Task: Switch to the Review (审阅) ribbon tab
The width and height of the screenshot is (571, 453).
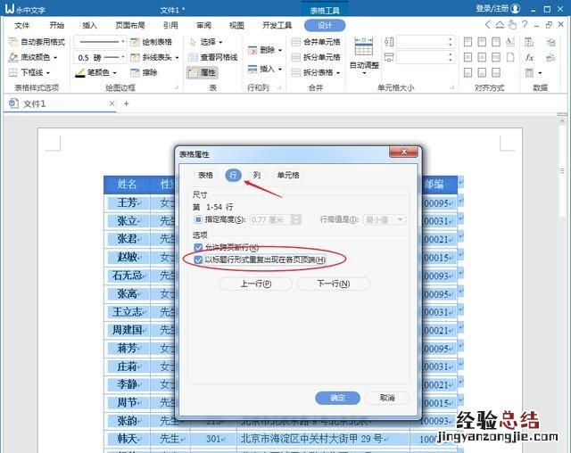Action: pyautogui.click(x=204, y=25)
